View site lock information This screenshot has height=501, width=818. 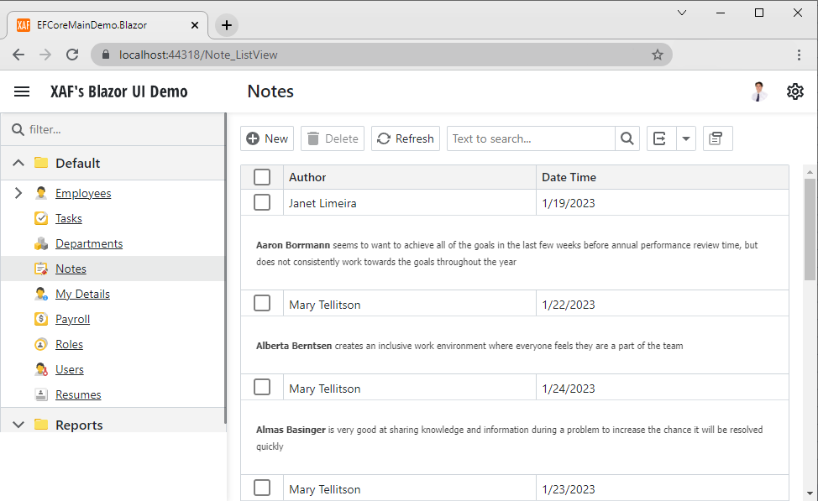click(106, 55)
